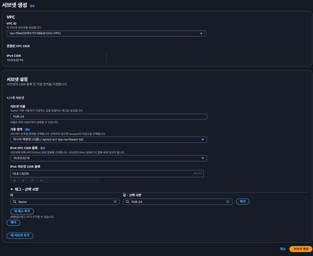Remove the tag with 제거 button beside value
This screenshot has height=256, width=313.
[x=242, y=202]
